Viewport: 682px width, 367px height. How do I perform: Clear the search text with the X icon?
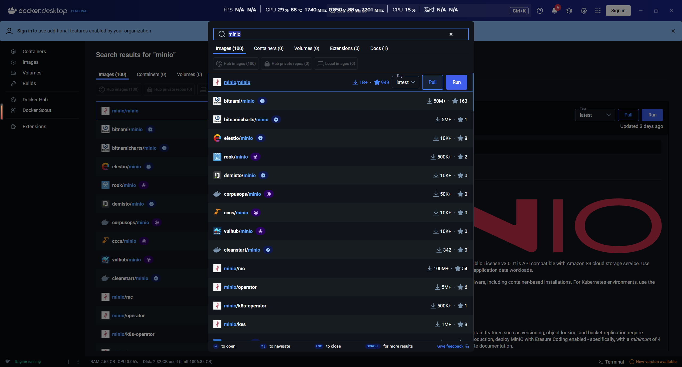(x=451, y=34)
